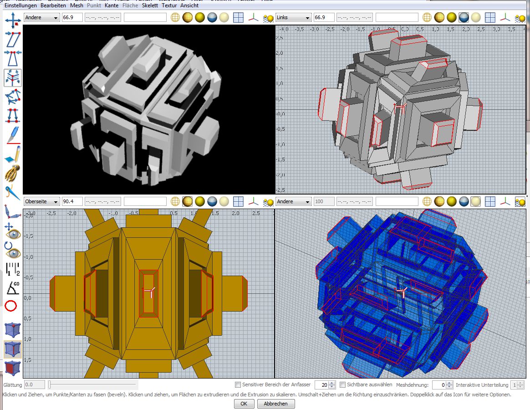Image resolution: width=530 pixels, height=410 pixels.
Task: Open the Andere dropdown of top-left view
Action: pyautogui.click(x=41, y=17)
